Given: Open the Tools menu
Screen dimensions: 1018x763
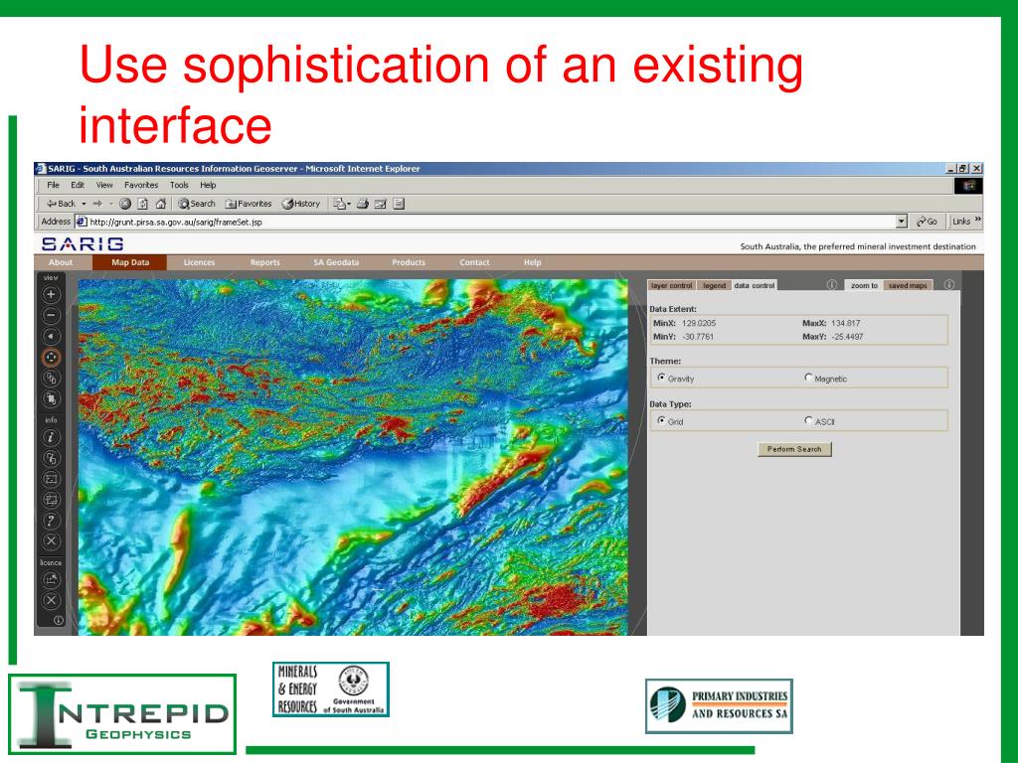Looking at the screenshot, I should tap(179, 185).
